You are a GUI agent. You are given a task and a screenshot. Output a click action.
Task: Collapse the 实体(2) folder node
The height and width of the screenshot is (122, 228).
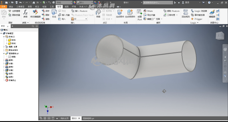pyautogui.click(x=4, y=37)
